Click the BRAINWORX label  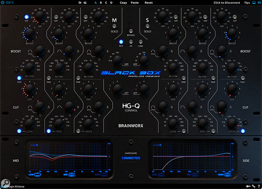(x=131, y=126)
